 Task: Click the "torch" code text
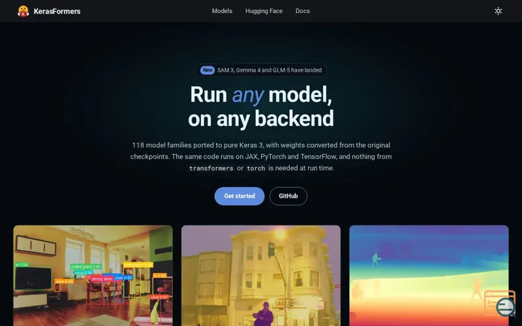pos(256,168)
